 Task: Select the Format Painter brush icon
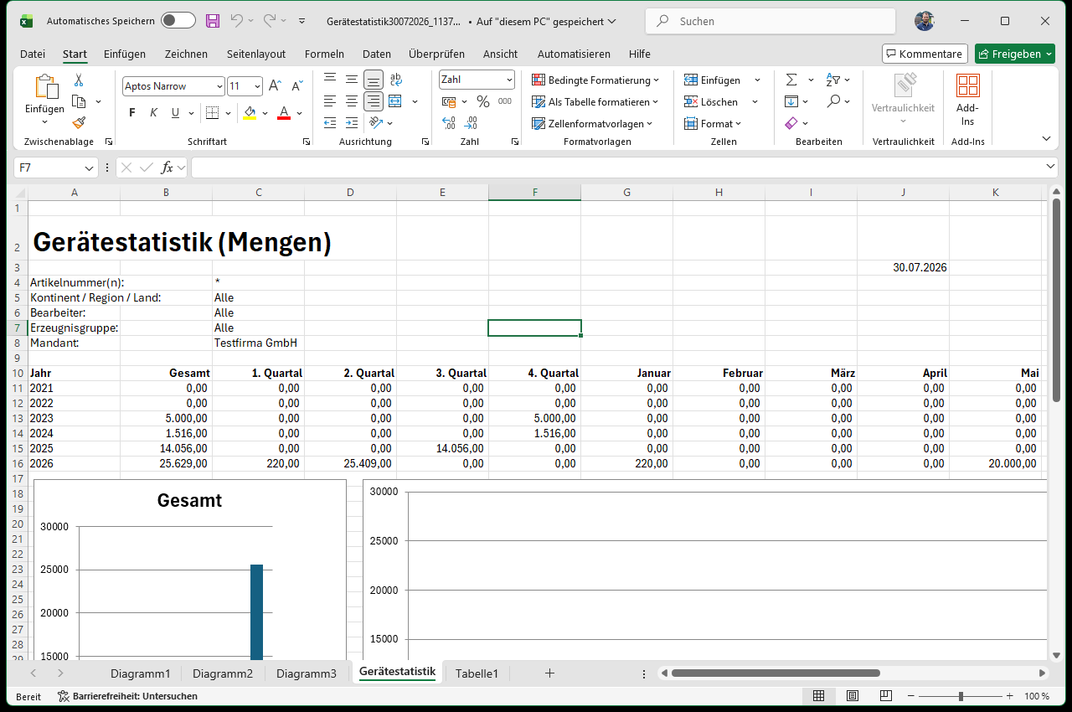[x=79, y=122]
